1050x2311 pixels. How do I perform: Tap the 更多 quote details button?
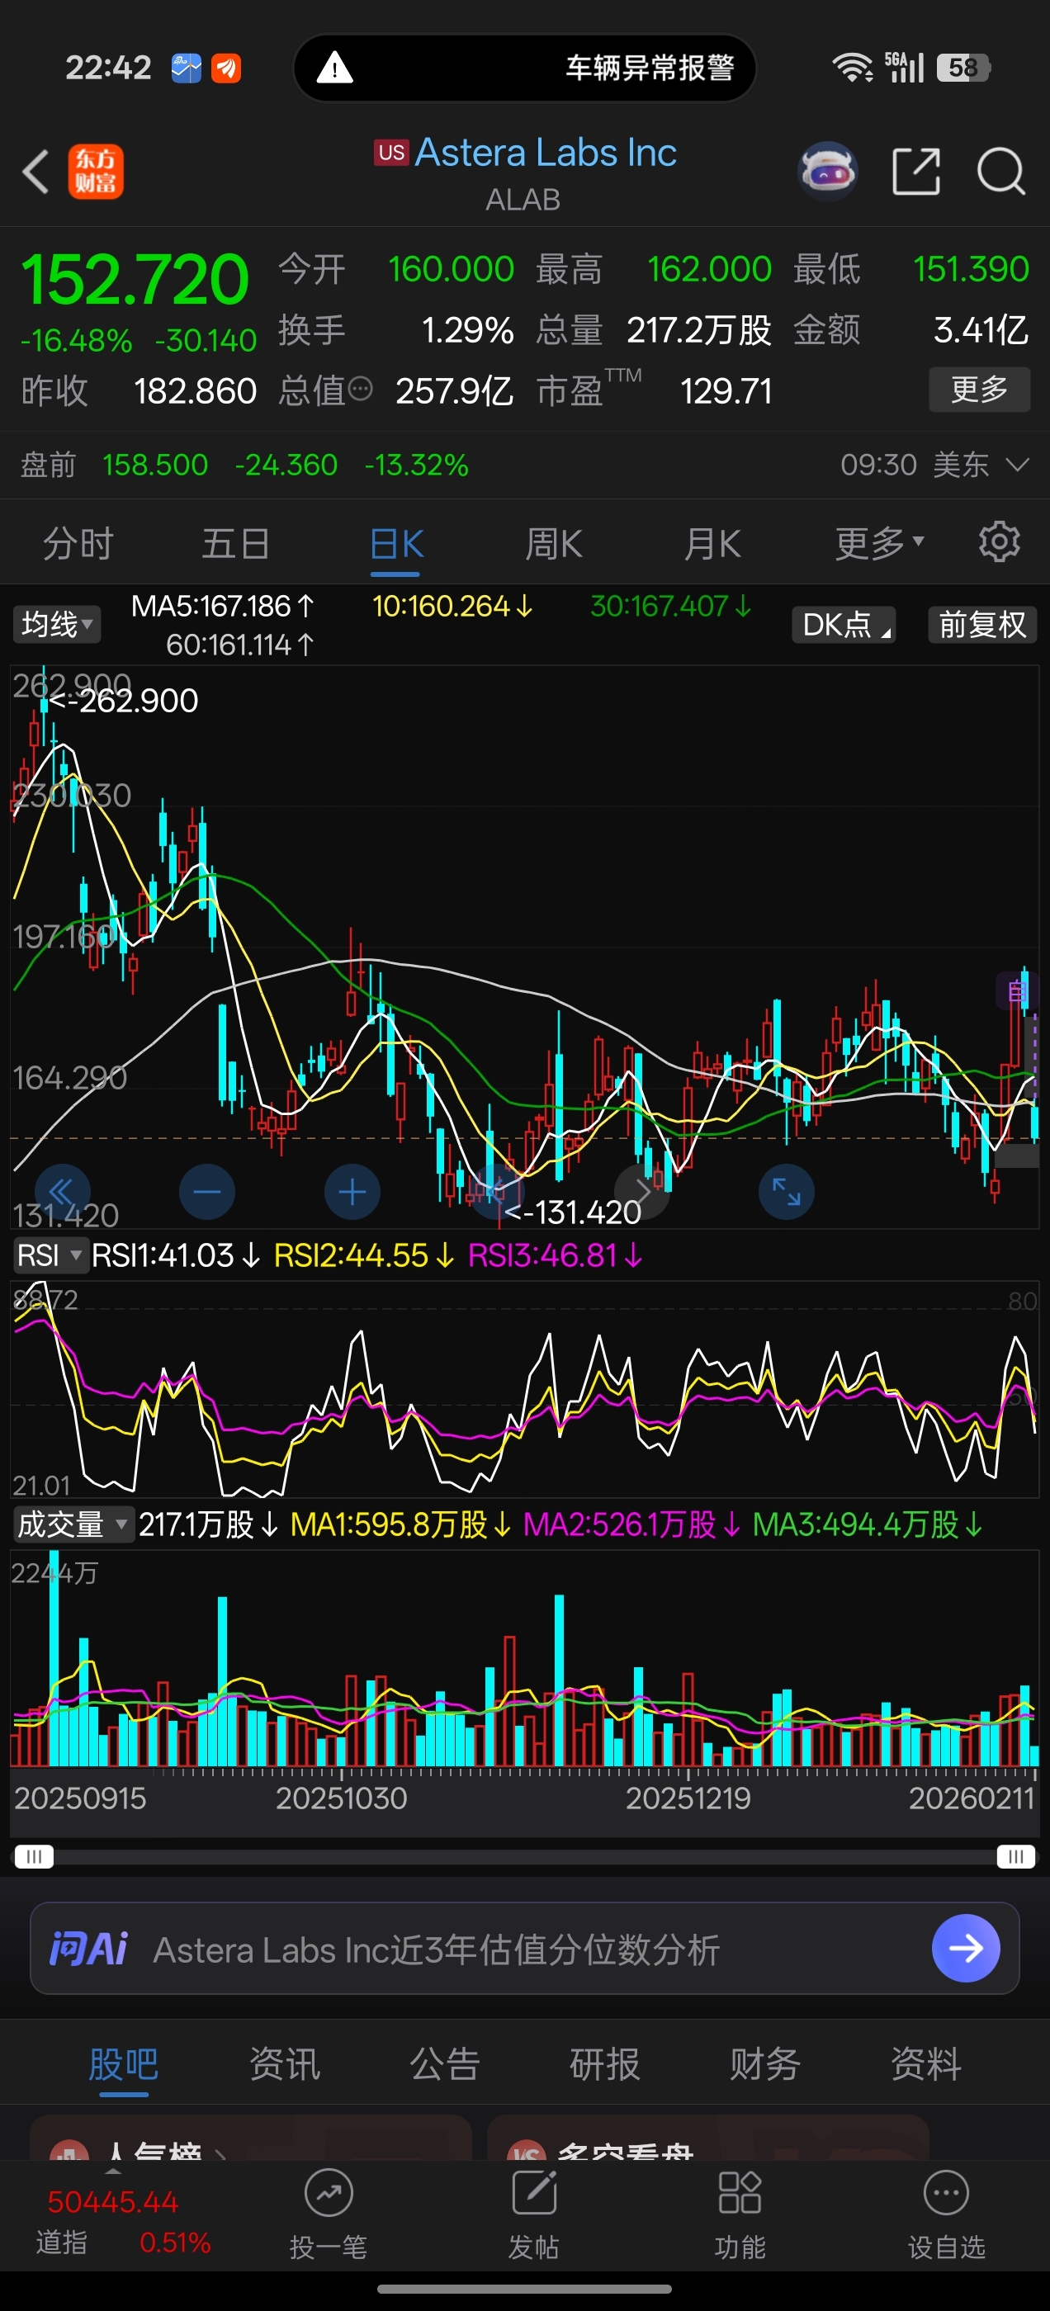coord(979,390)
